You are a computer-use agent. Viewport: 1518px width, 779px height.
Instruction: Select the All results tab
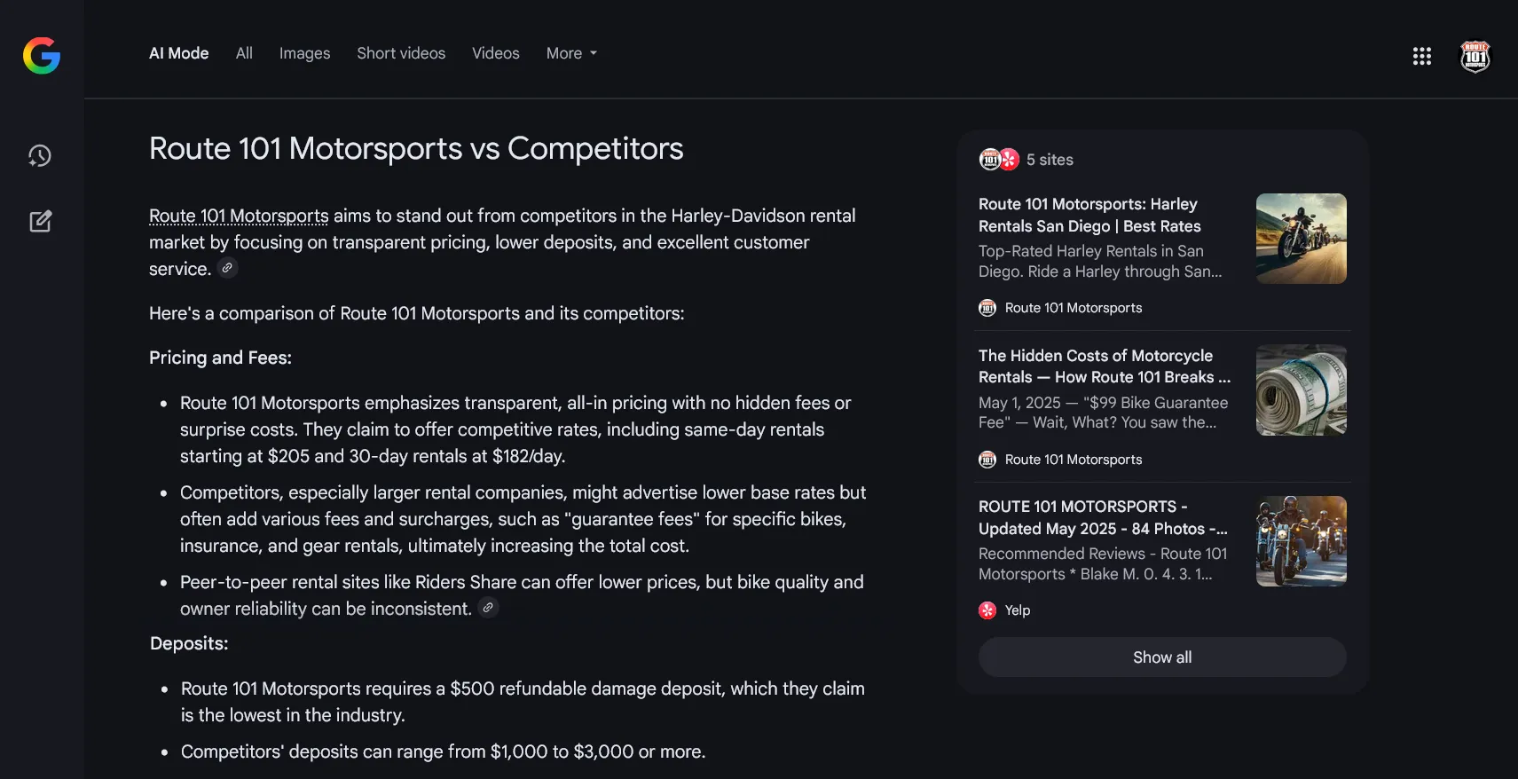click(244, 53)
